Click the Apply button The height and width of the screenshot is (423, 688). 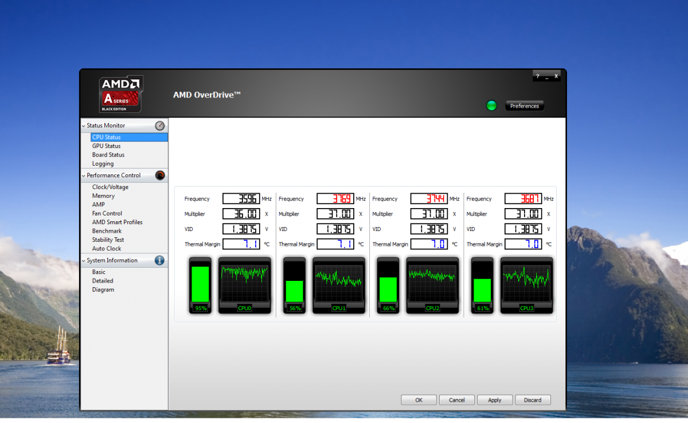click(x=495, y=400)
